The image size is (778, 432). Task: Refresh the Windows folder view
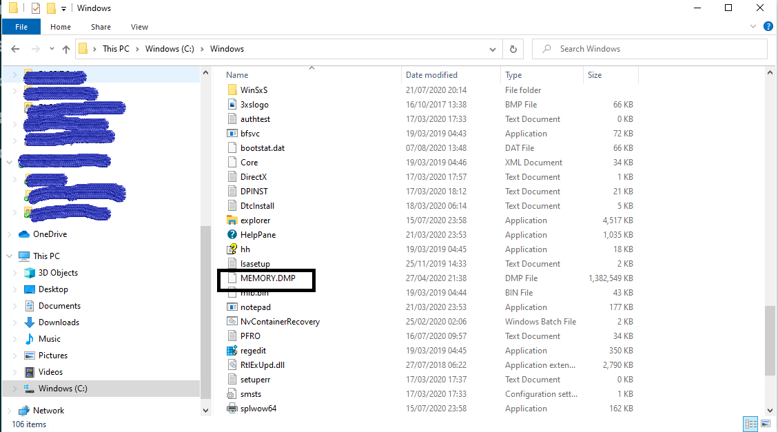tap(513, 49)
